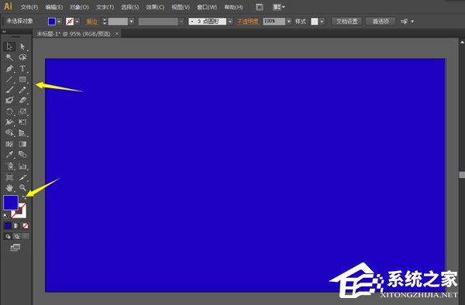This screenshot has height=305, width=465.
Task: Select the Free Transform tool
Action: click(x=22, y=122)
